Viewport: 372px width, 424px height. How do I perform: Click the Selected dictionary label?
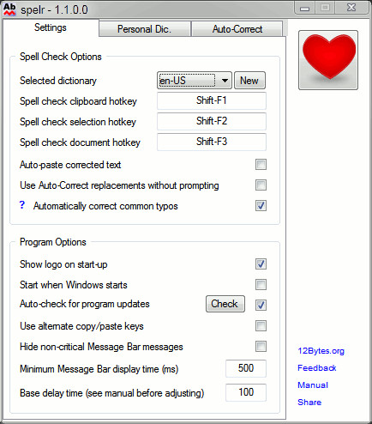(x=58, y=81)
